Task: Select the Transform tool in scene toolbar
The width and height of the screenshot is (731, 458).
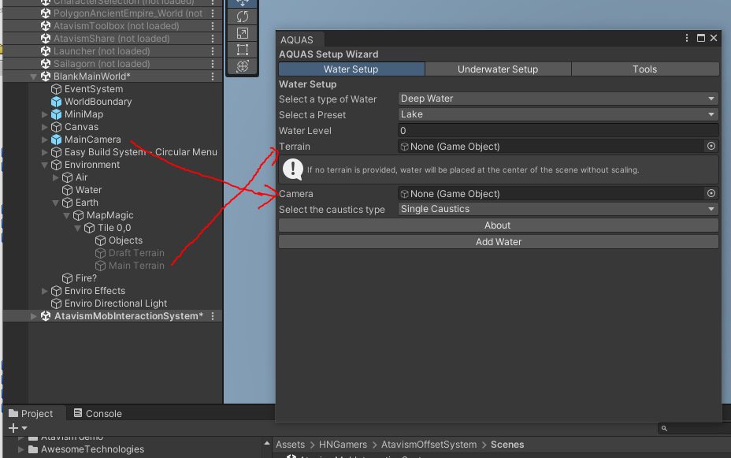Action: [243, 65]
